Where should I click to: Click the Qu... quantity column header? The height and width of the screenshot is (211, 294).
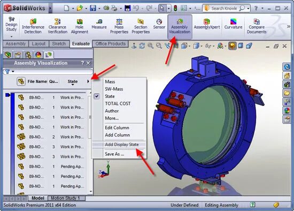(53, 81)
